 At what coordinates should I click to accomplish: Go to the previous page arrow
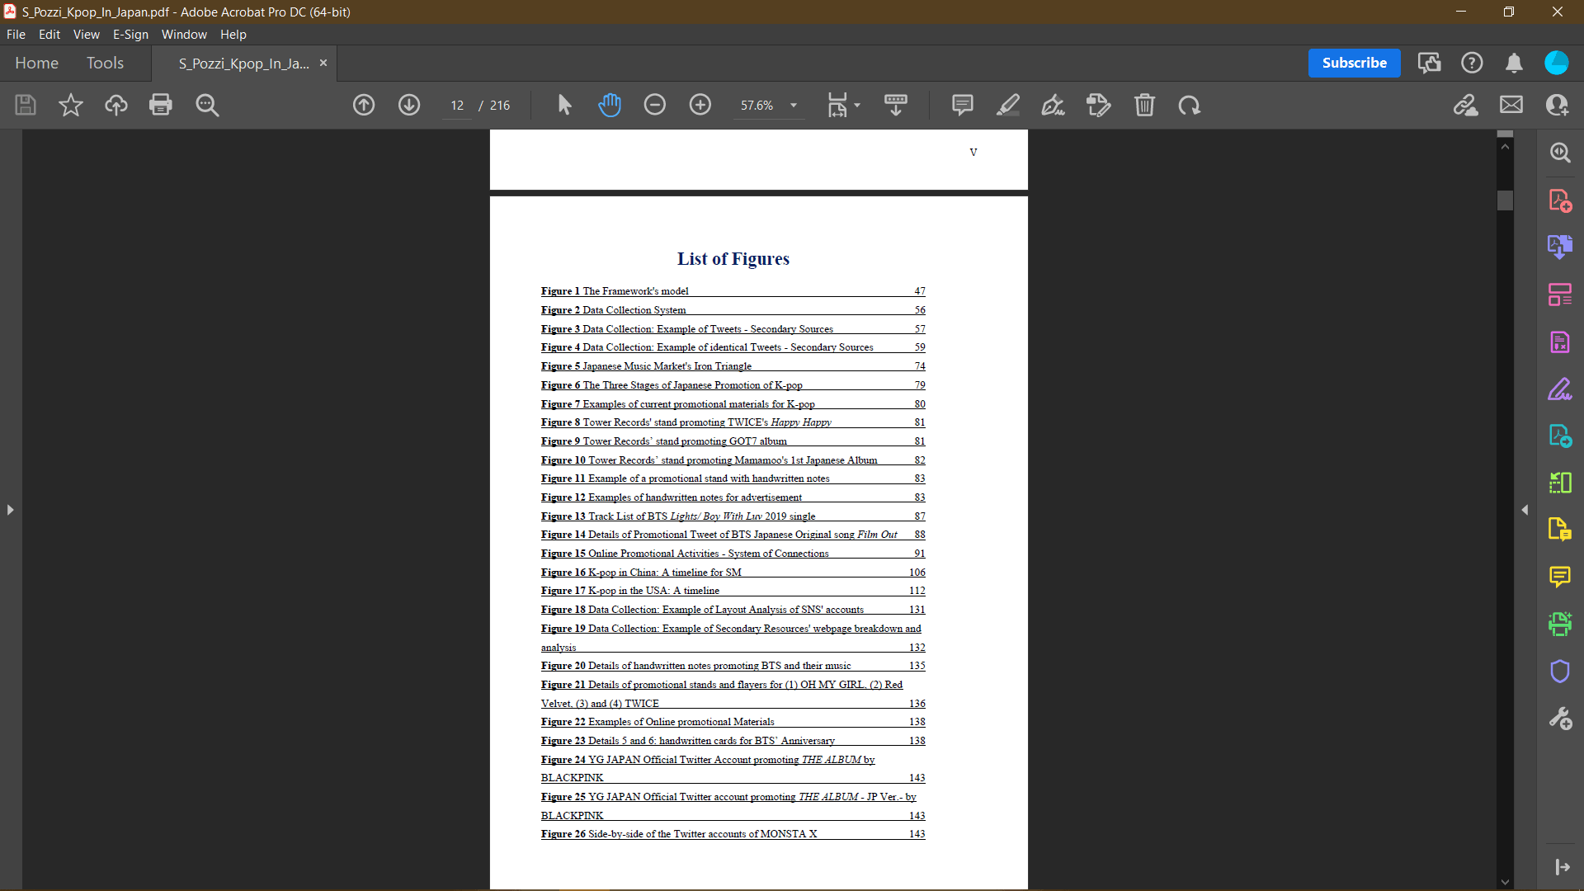point(364,105)
